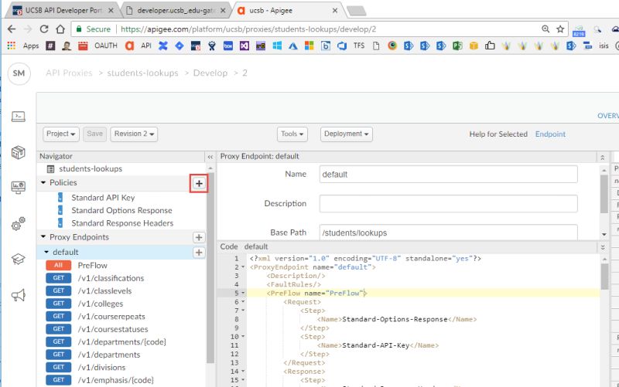
Task: Open the Apps grid bookmark
Action: [x=22, y=46]
